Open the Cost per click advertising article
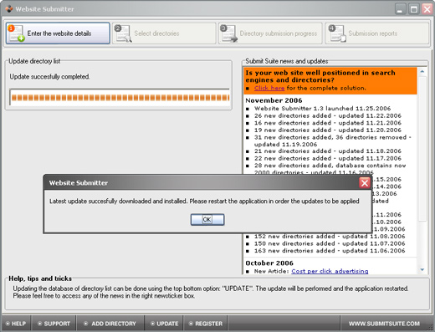Screen dimensions: 435x332 pos(330,271)
